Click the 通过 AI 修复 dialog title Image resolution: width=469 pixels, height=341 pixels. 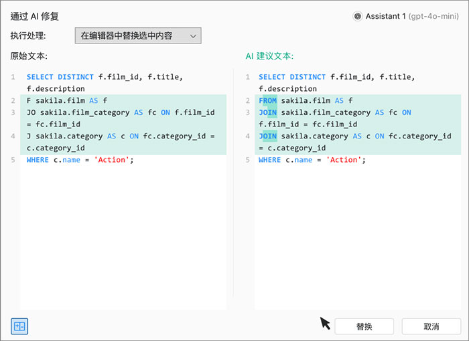tap(34, 16)
